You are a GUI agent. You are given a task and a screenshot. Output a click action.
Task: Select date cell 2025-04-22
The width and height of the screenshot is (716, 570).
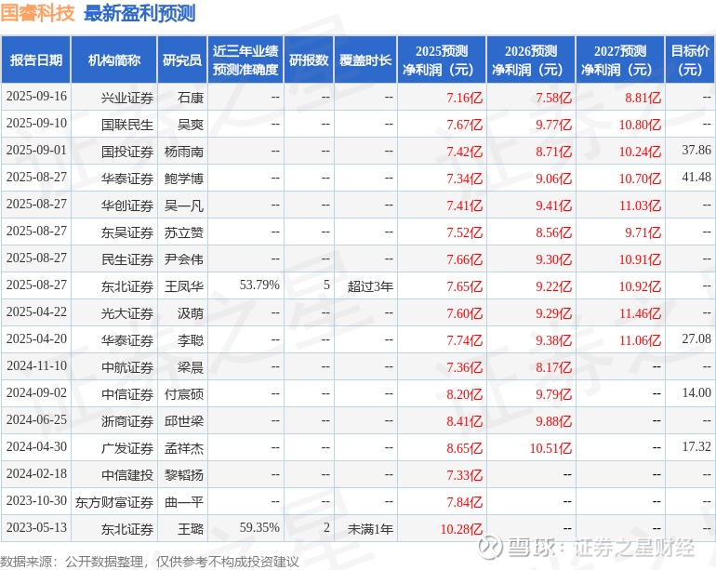[36, 312]
